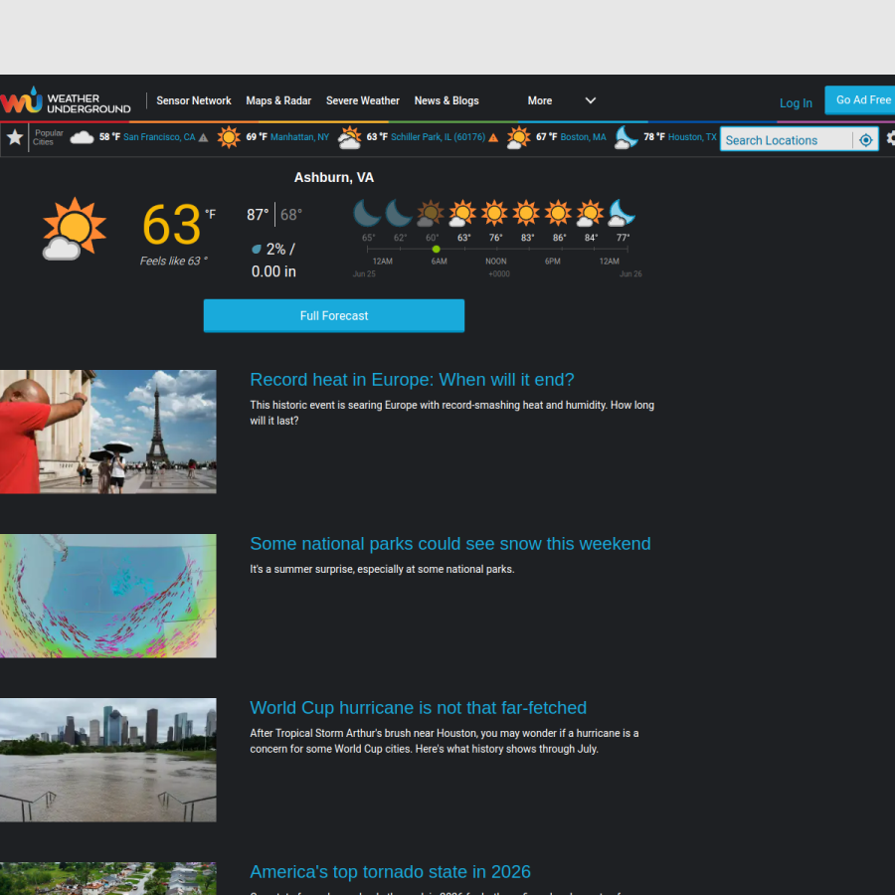895x895 pixels.
Task: Click the sunny icon beside Manhattan, NY
Action: (x=229, y=137)
